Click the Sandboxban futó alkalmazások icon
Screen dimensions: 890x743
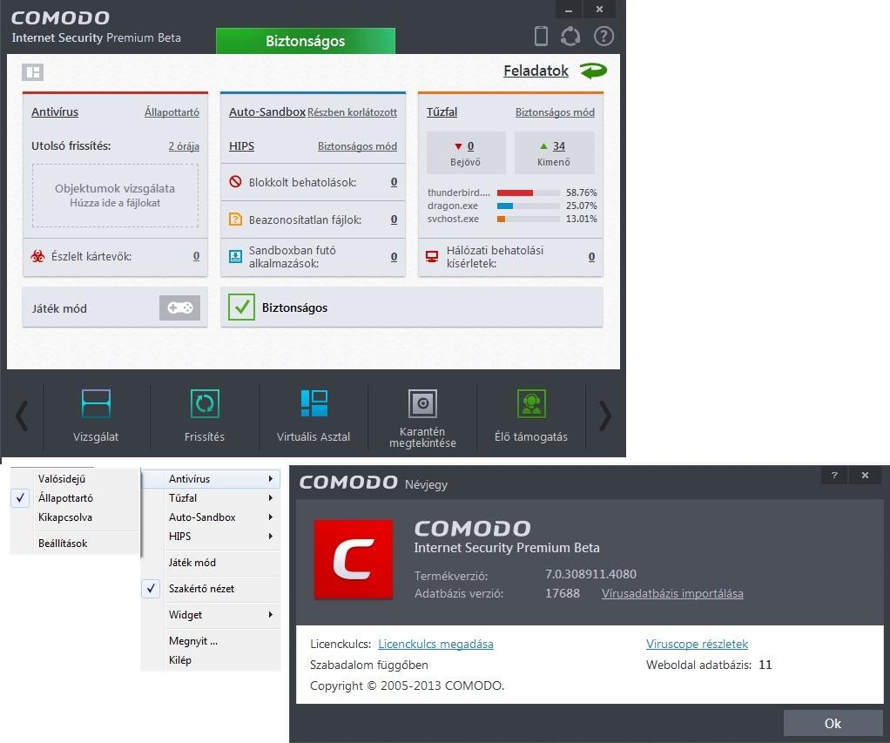coord(235,257)
